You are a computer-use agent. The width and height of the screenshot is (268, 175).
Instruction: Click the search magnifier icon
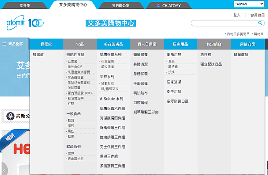260,23
